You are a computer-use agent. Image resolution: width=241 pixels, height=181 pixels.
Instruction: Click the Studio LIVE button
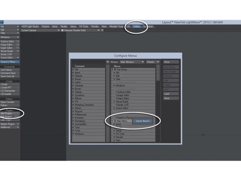(10, 55)
